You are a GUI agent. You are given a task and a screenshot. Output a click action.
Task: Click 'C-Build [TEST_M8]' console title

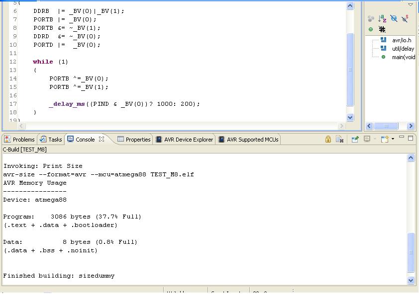coord(25,149)
